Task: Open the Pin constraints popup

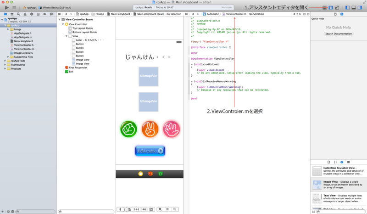Action: (137, 209)
